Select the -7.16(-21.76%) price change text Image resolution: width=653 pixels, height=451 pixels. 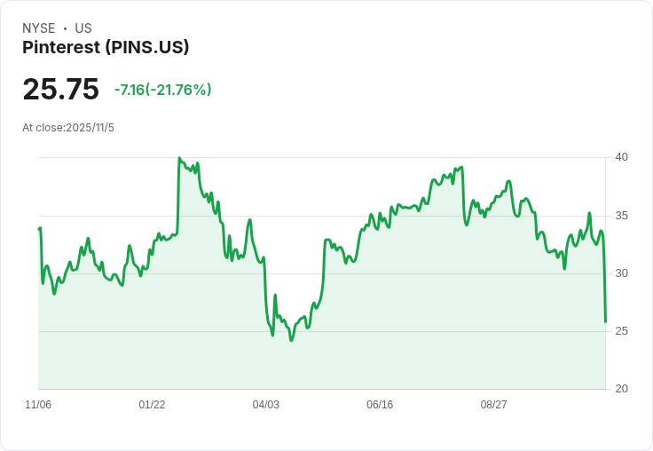pyautogui.click(x=162, y=90)
